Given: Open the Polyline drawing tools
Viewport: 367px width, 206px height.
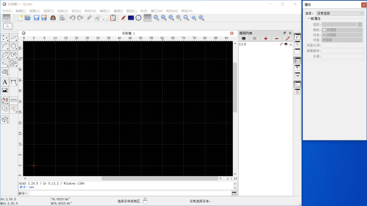Looking at the screenshot, I should [x=5, y=63].
